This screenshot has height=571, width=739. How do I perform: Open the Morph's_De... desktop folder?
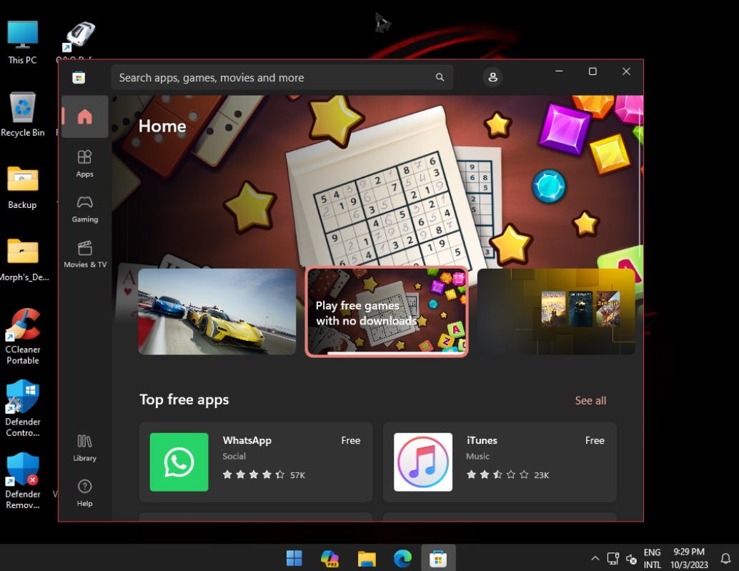point(24,259)
